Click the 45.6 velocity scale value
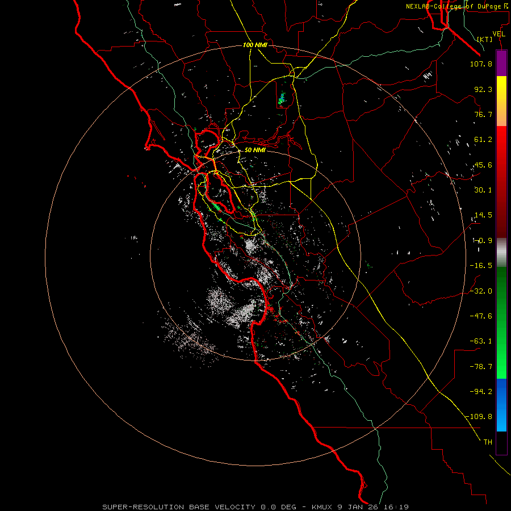Image resolution: width=511 pixels, height=511 pixels. 483,165
